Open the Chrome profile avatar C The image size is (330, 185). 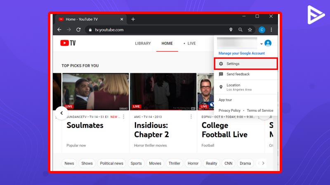click(x=262, y=30)
